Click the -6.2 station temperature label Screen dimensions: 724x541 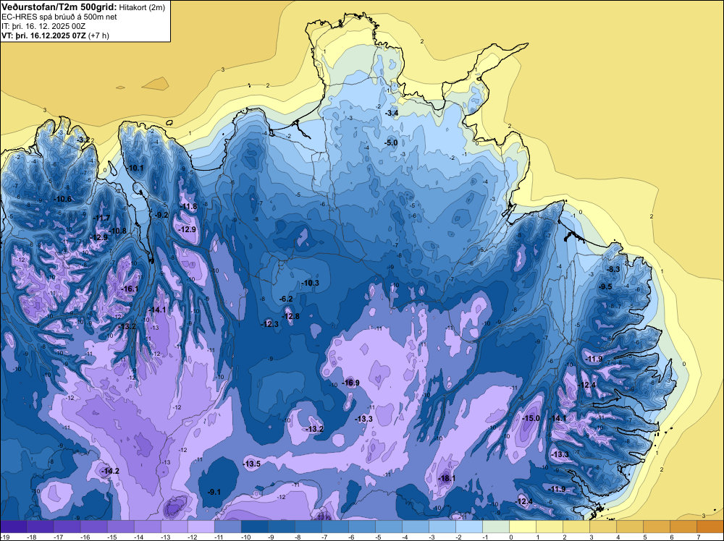coord(286,299)
